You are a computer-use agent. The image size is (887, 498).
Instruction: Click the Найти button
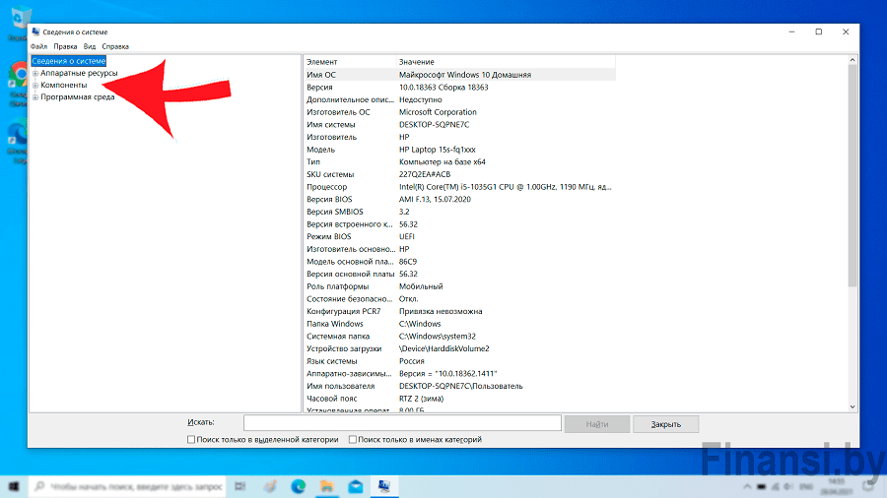click(597, 424)
